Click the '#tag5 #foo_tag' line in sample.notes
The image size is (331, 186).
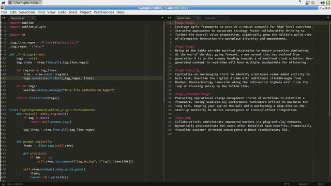(187, 70)
